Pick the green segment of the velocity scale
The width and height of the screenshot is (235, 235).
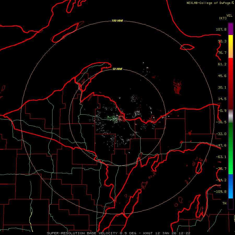(x=231, y=148)
